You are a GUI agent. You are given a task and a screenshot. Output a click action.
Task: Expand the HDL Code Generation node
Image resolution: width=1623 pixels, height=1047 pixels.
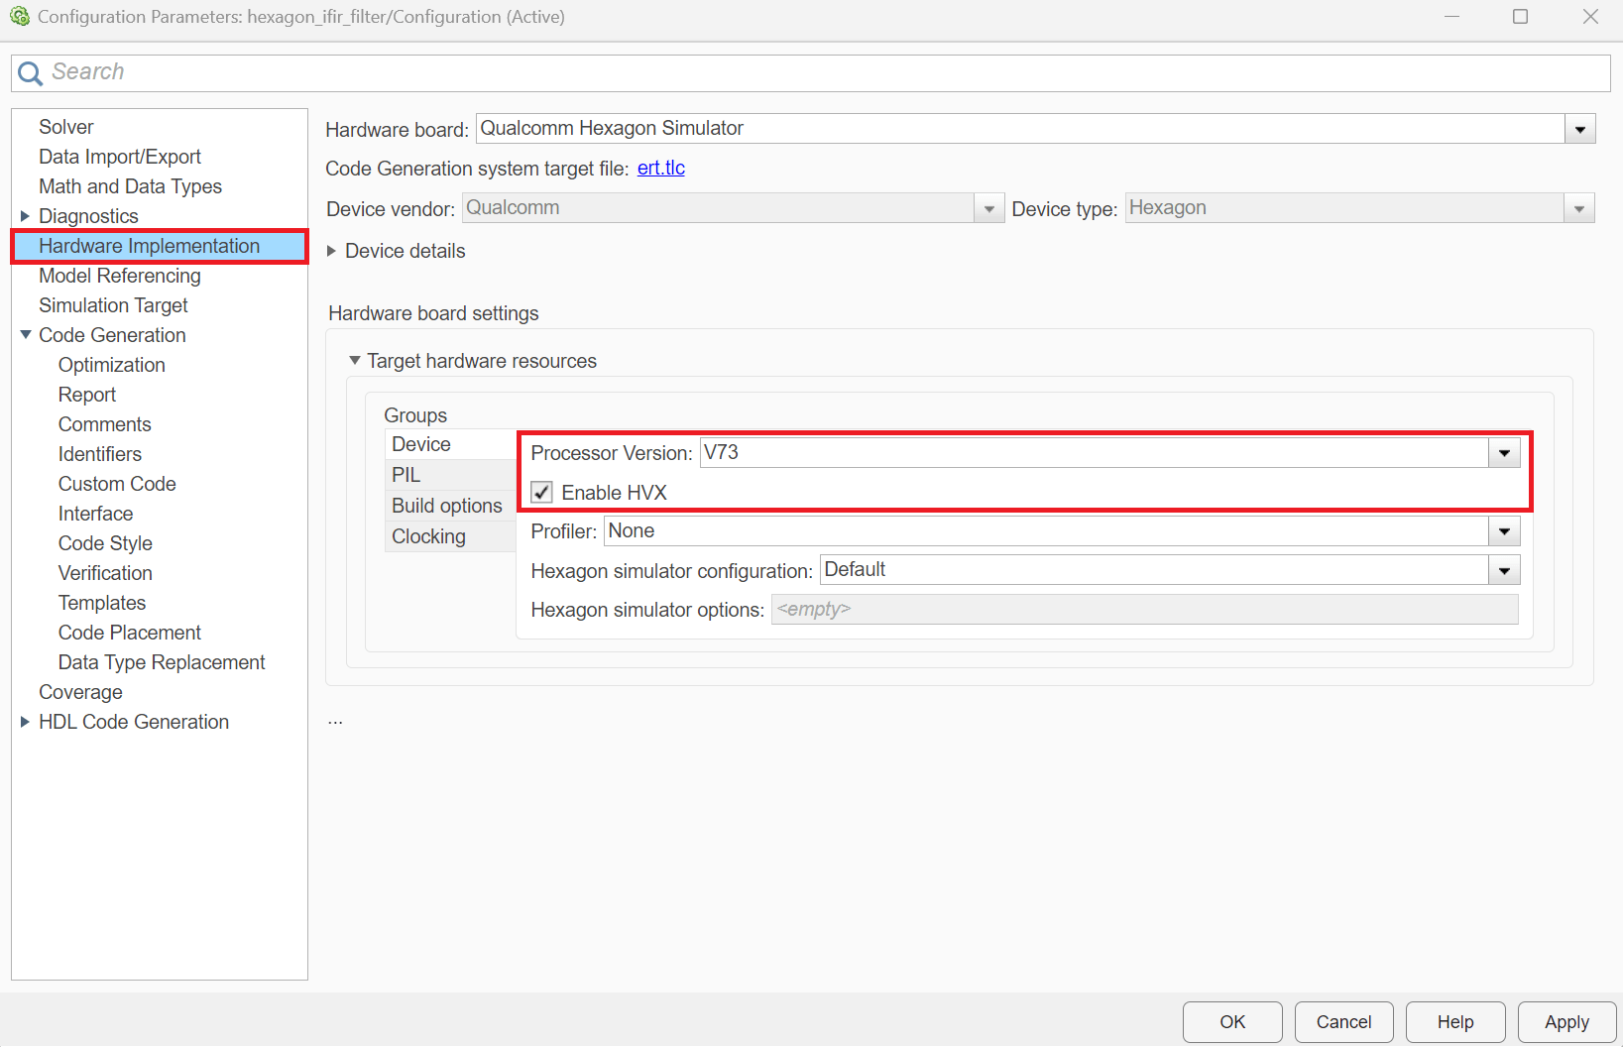(25, 722)
